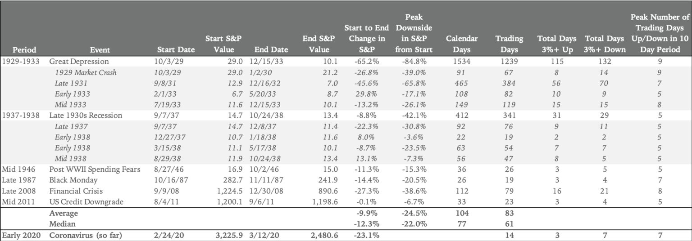Select the Great Depression event cell

point(79,62)
